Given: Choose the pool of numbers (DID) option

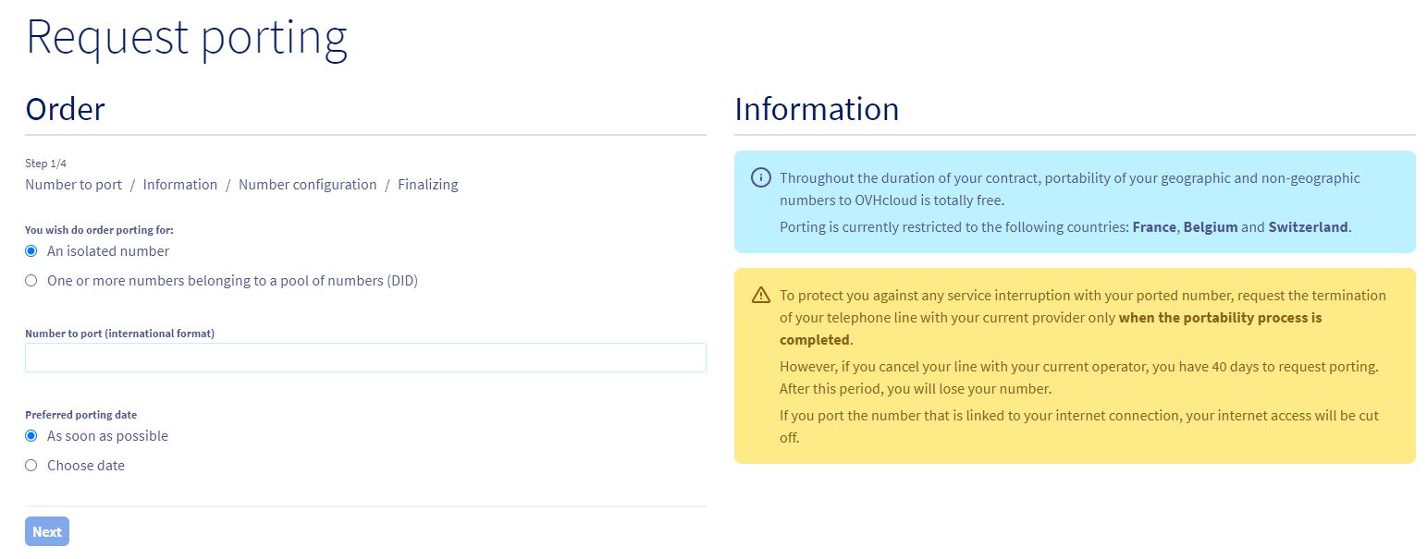Looking at the screenshot, I should point(31,281).
